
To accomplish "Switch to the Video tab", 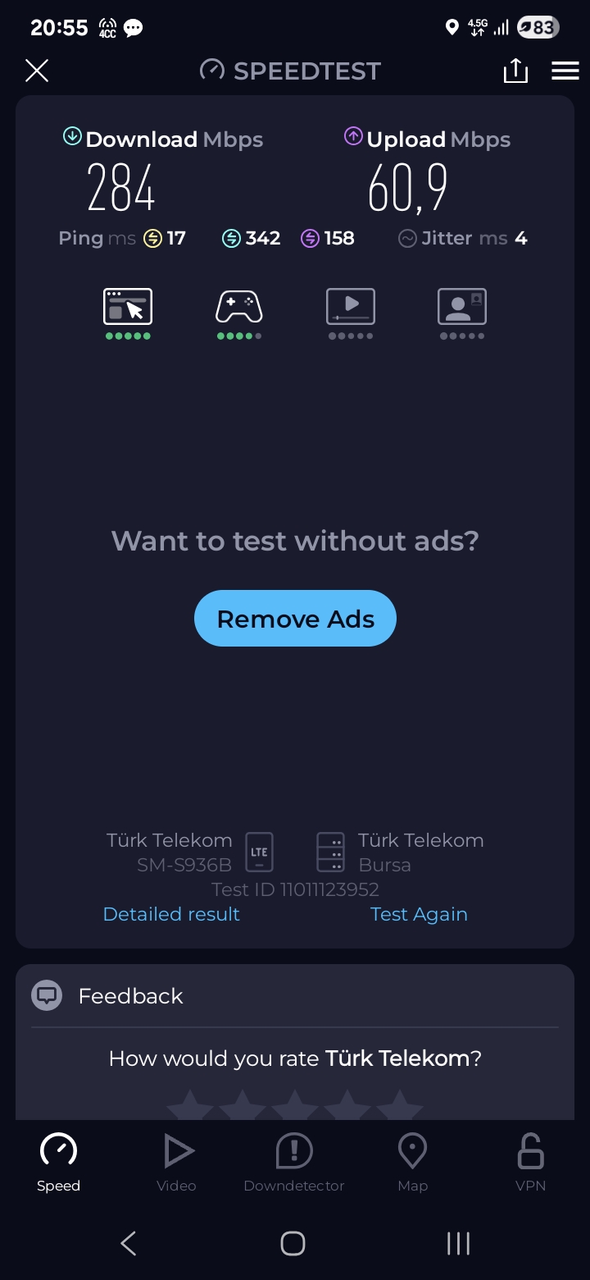I will tap(177, 1163).
